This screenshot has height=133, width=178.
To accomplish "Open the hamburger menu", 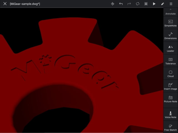I will coord(171,4).
